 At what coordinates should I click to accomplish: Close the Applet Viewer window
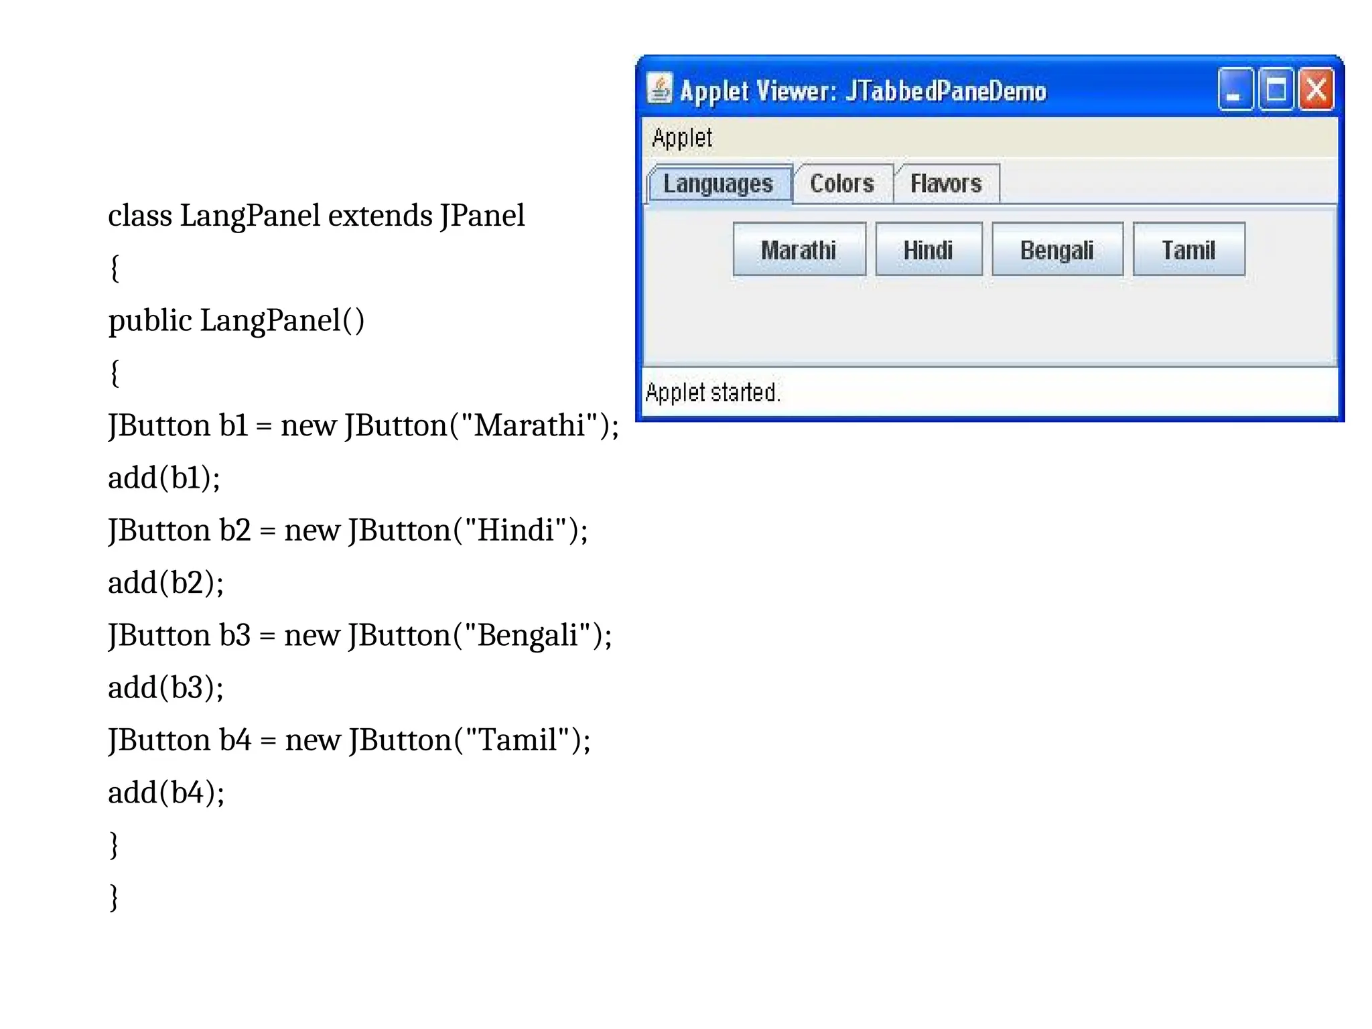tap(1316, 89)
